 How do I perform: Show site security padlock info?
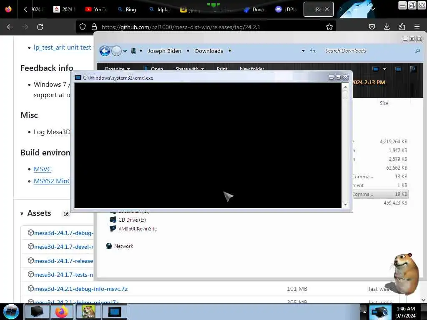point(94,27)
